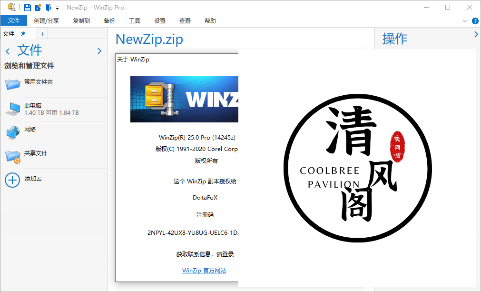Click the 常用文件夹 folder icon
Image resolution: width=481 pixels, height=292 pixels.
click(12, 84)
